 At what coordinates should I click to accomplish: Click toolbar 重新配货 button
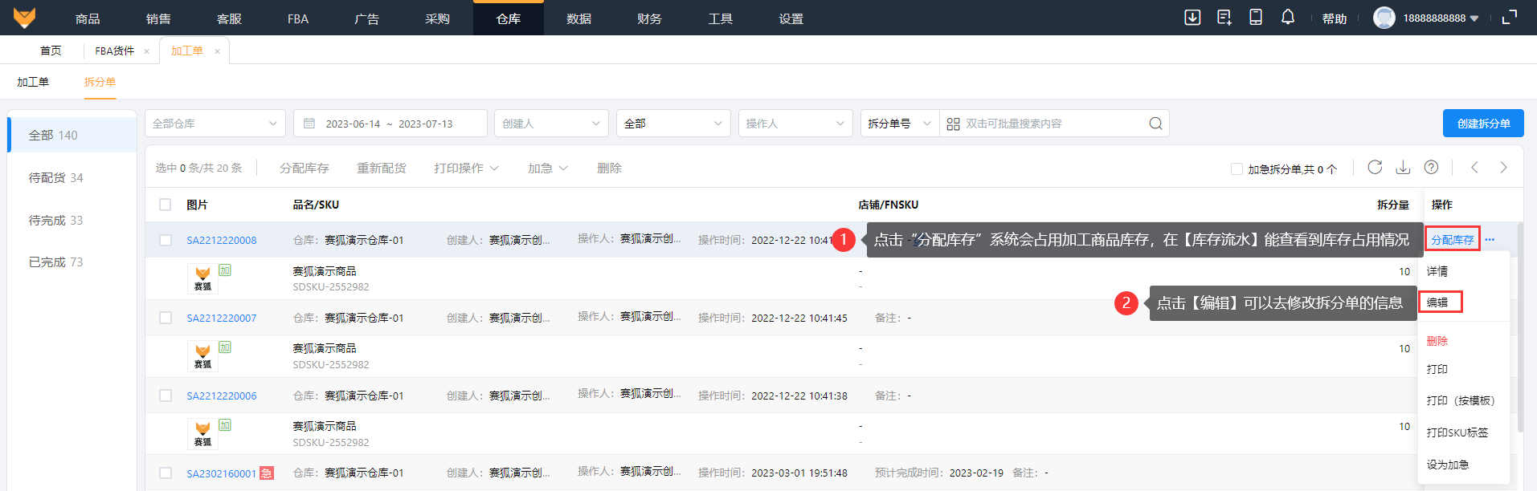click(382, 168)
